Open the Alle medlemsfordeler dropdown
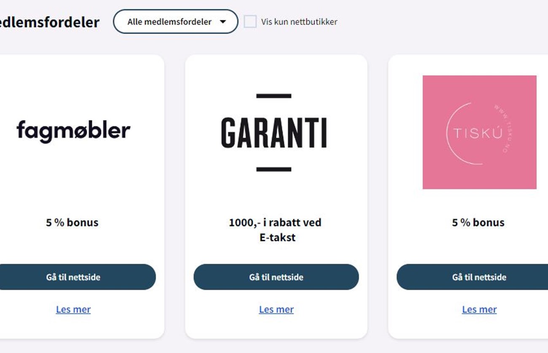The image size is (548, 353). point(175,21)
